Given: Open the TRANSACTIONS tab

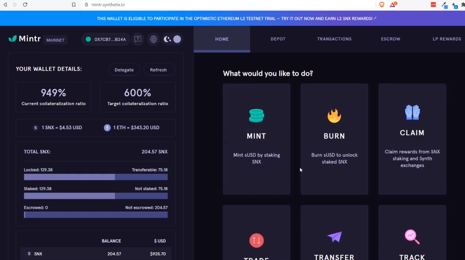Looking at the screenshot, I should (334, 39).
